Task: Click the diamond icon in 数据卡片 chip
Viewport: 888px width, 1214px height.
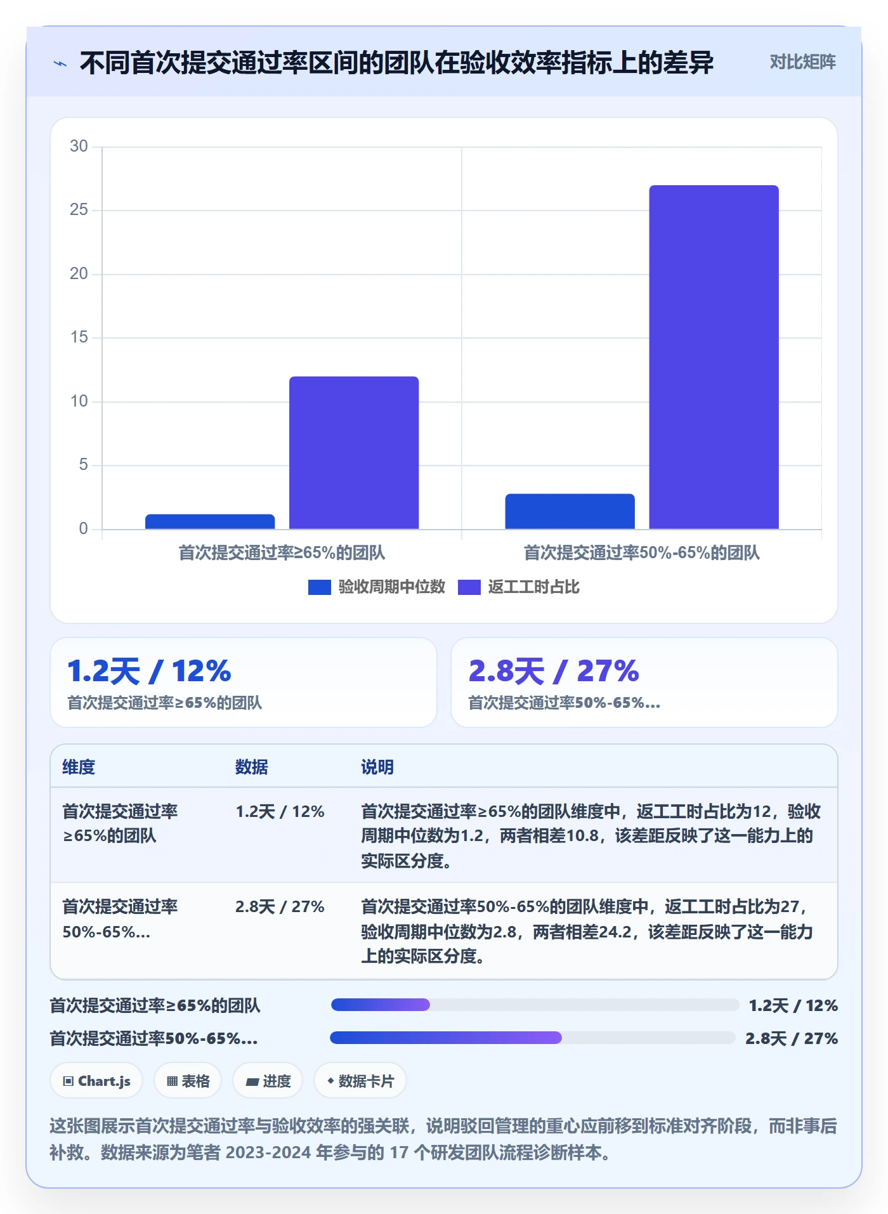Action: pos(330,1081)
